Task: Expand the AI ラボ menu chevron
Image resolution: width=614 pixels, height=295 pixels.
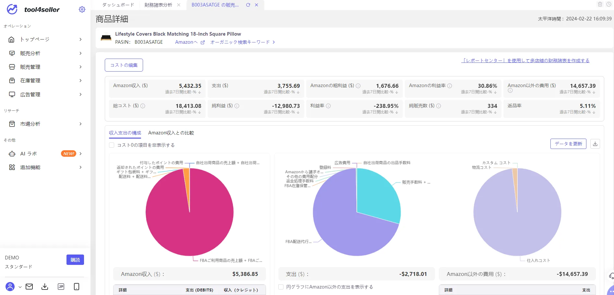Action: [80, 153]
